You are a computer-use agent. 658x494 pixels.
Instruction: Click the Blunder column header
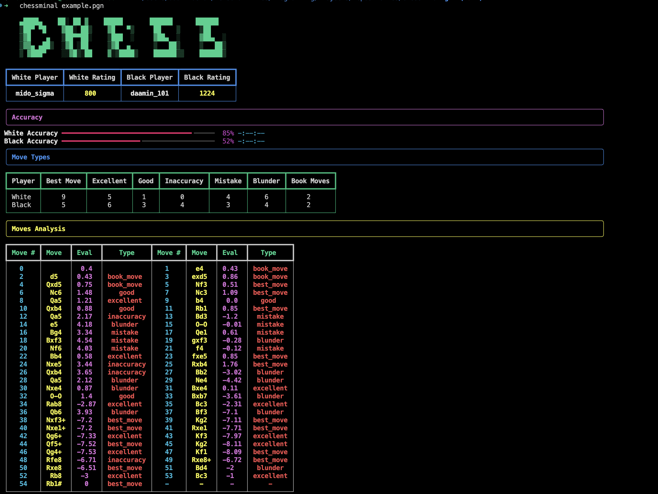click(x=266, y=181)
